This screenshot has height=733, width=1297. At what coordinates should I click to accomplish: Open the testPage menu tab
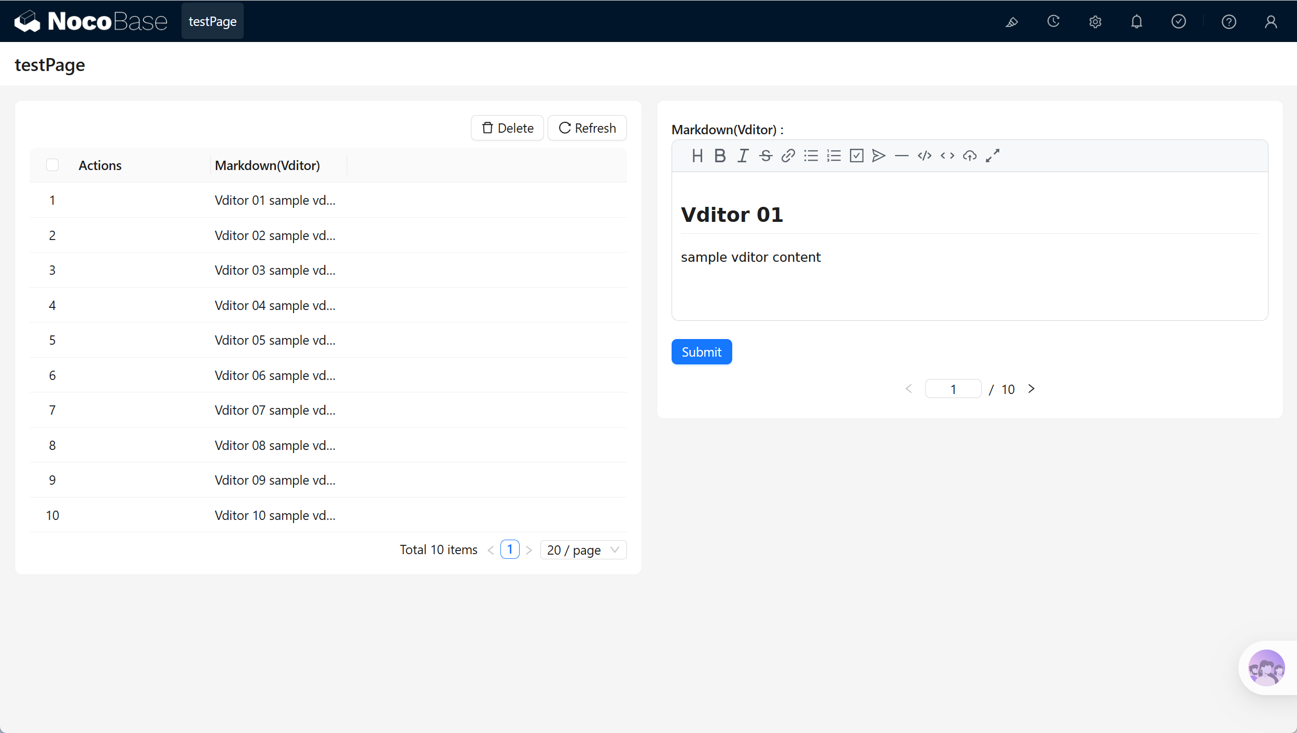tap(213, 21)
